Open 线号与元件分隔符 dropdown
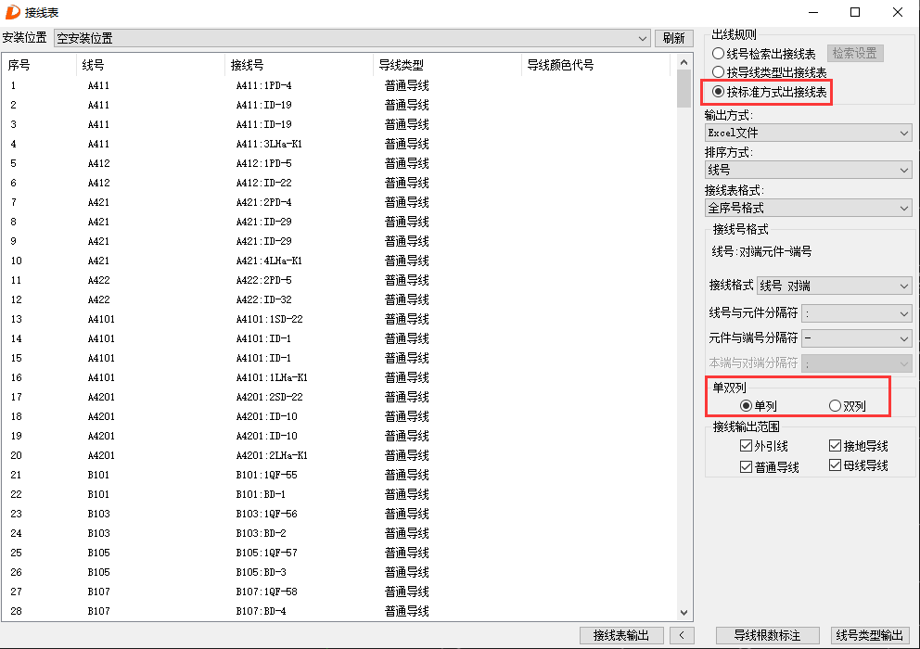This screenshot has width=920, height=649. click(x=857, y=313)
